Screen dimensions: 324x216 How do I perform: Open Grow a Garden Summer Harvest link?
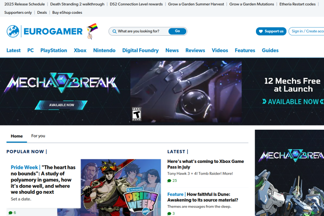pos(196,4)
